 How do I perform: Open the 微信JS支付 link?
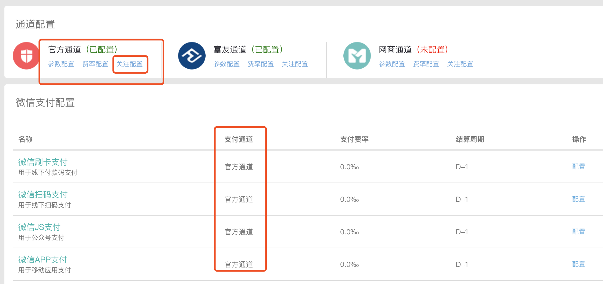39,227
